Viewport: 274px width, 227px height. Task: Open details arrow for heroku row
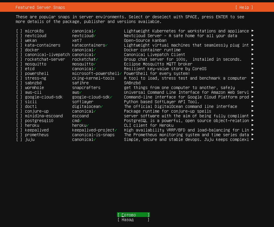pyautogui.click(x=252, y=125)
